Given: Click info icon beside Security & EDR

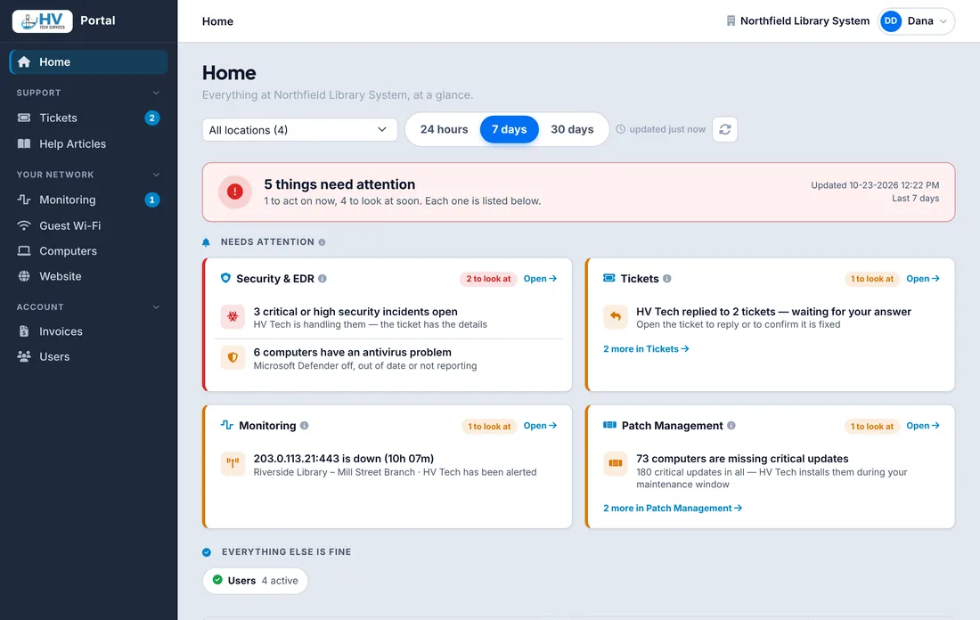Looking at the screenshot, I should pos(323,279).
